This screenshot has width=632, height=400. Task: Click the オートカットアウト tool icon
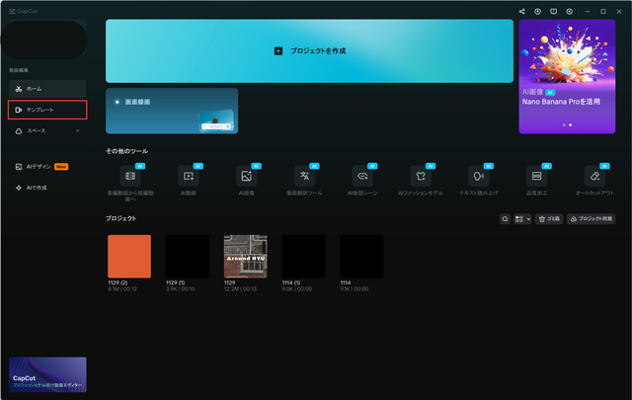point(594,177)
